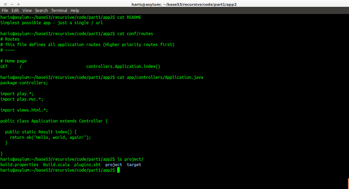Click the blue 'target' directory name

134,165
